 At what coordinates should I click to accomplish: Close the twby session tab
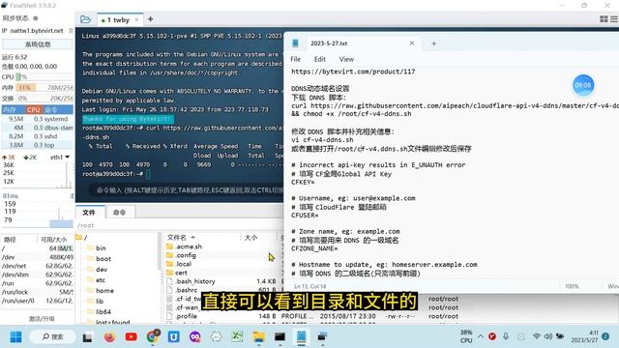point(136,19)
